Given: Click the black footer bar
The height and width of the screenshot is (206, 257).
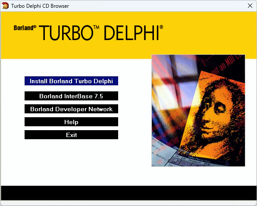Looking at the screenshot, I should (x=128, y=193).
